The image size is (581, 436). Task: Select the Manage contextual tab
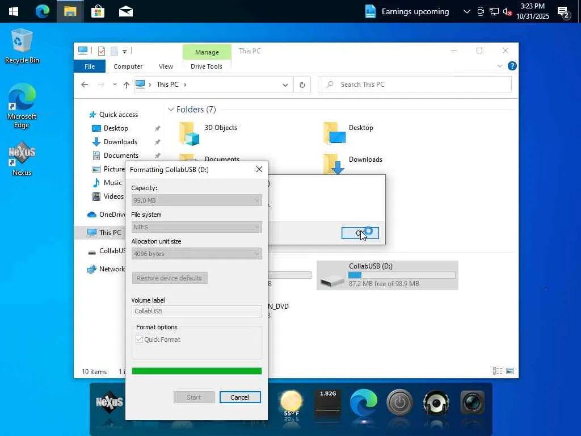(207, 52)
